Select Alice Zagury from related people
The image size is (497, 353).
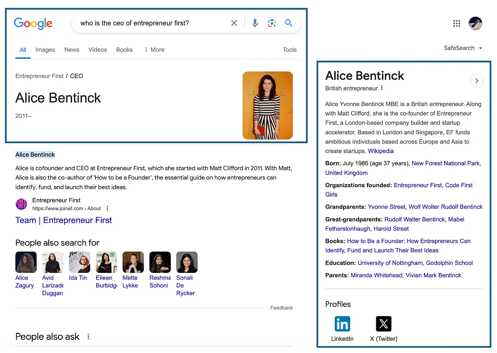(26, 270)
